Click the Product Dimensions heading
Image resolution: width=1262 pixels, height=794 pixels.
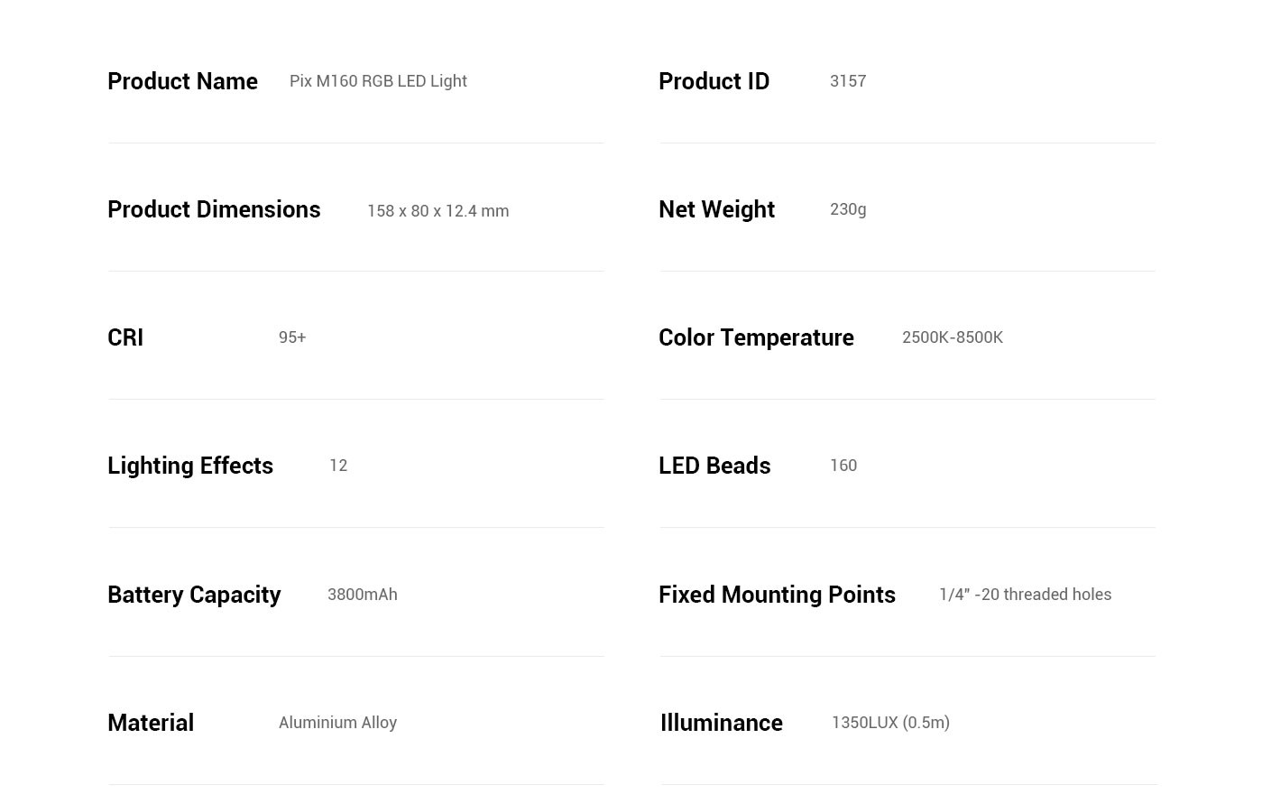click(x=214, y=209)
